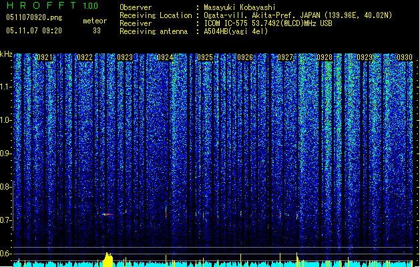Click the vertical meteor echo at 0924
420x267 pixels.
(166, 212)
